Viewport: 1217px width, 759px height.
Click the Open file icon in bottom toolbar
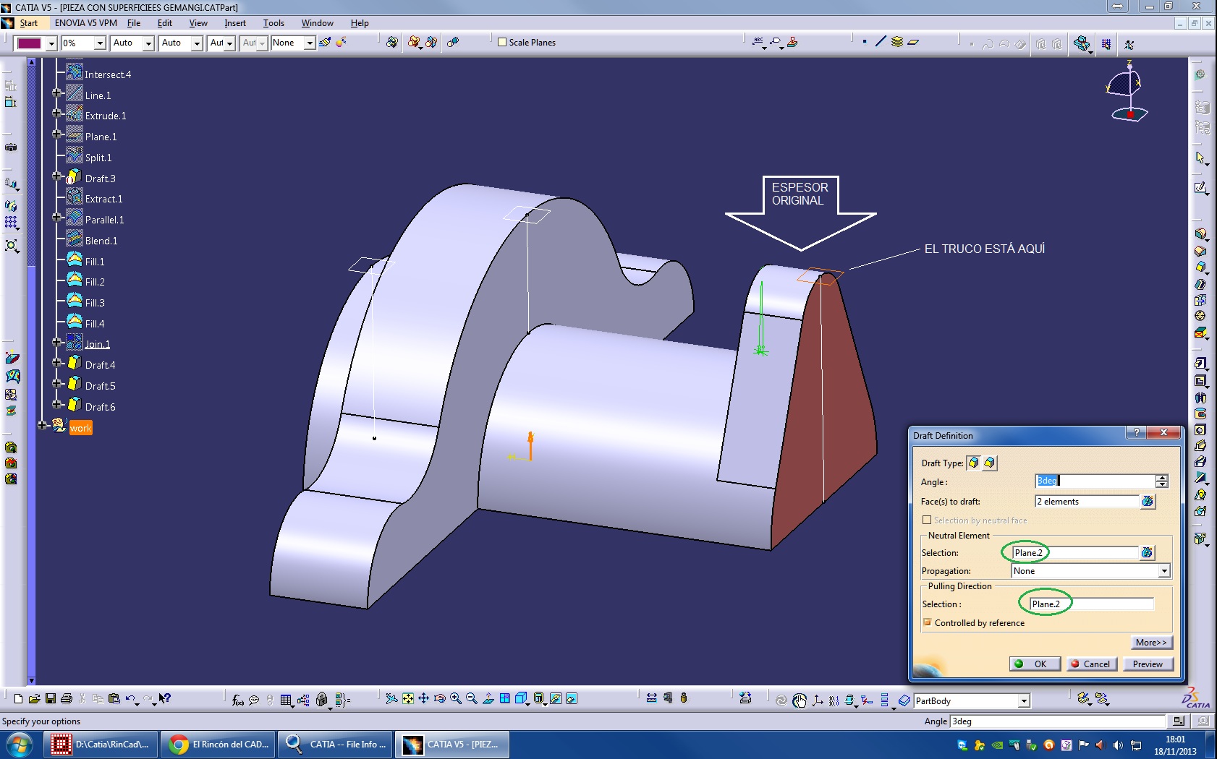tap(34, 698)
